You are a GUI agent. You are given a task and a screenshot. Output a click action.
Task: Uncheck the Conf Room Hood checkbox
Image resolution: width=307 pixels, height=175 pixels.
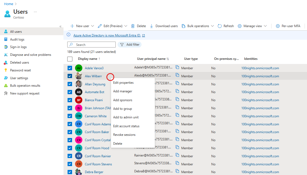(70, 148)
